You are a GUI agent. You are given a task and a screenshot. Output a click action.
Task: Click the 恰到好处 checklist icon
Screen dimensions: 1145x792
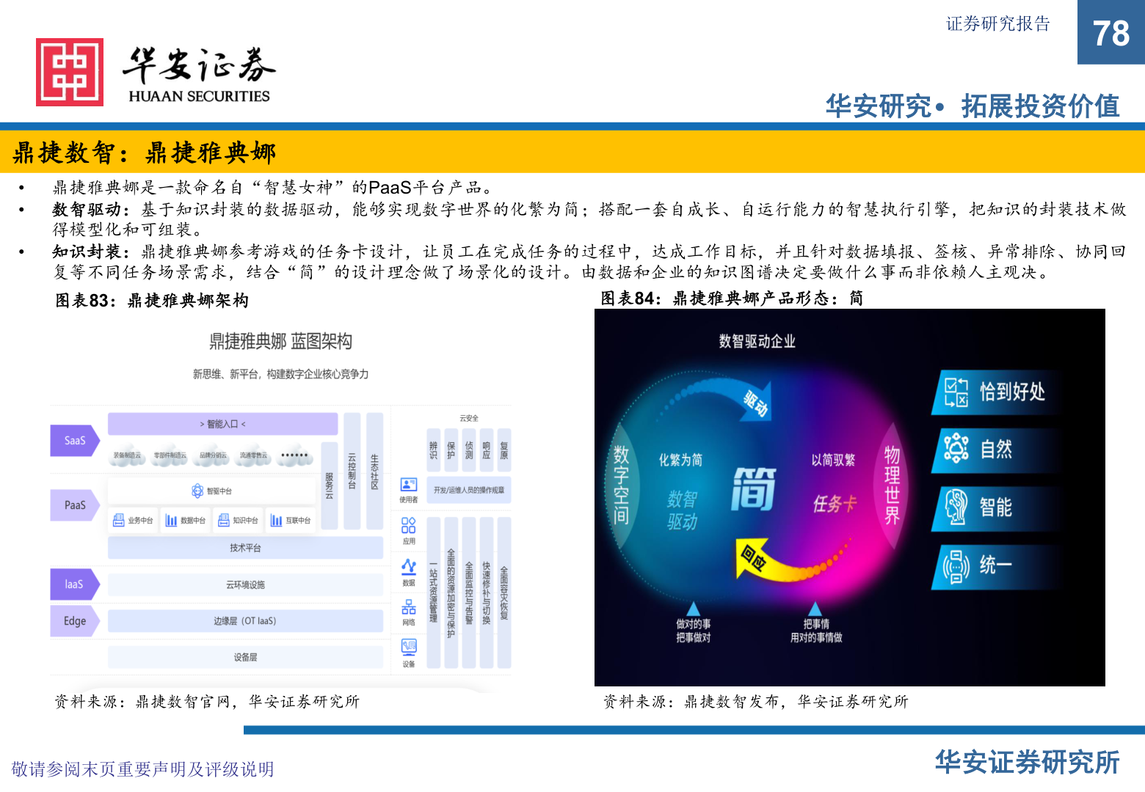coord(956,392)
